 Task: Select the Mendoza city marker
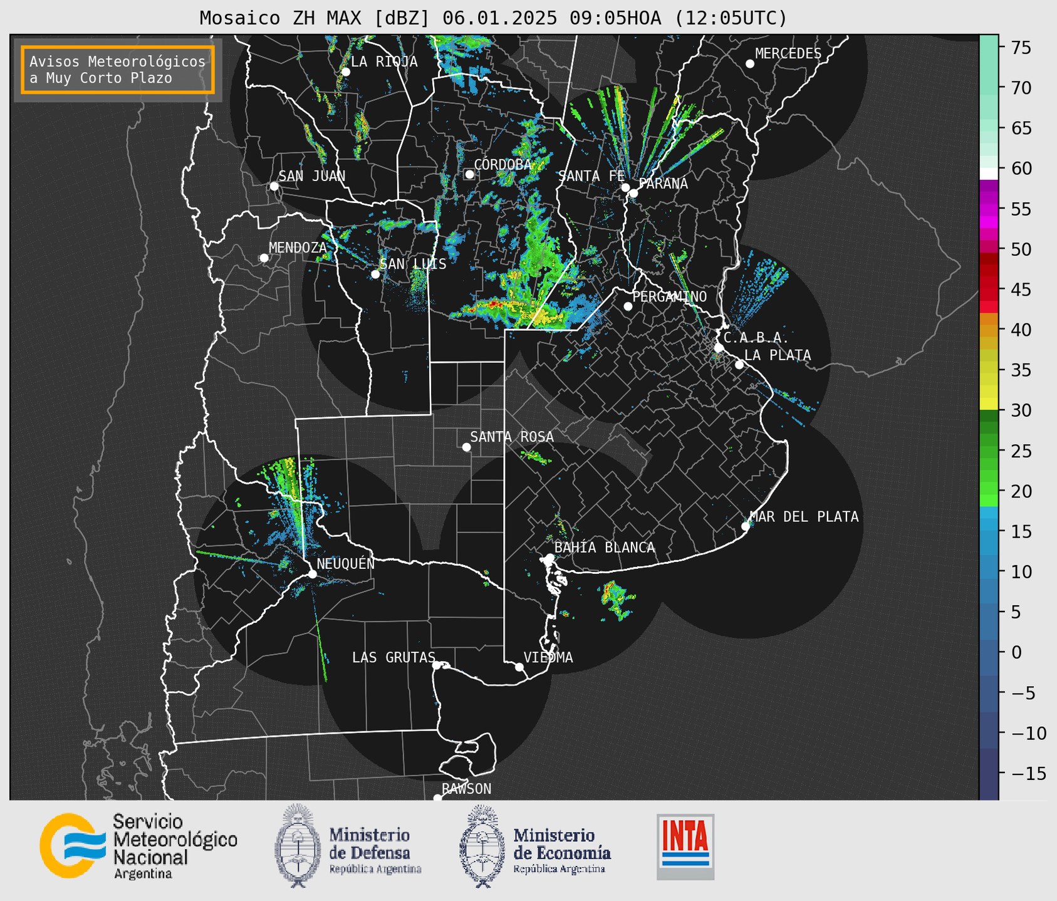click(264, 258)
